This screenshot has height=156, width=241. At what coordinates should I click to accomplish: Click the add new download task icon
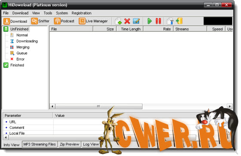[118, 21]
